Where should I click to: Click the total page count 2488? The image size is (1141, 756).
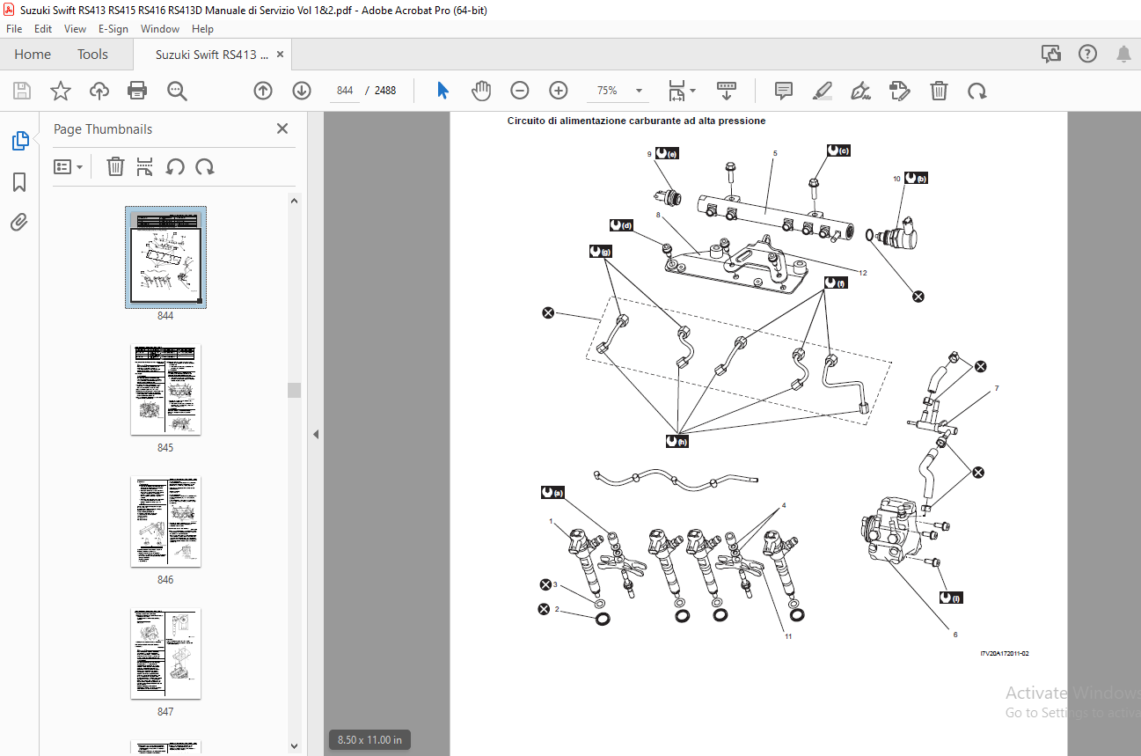pos(385,91)
